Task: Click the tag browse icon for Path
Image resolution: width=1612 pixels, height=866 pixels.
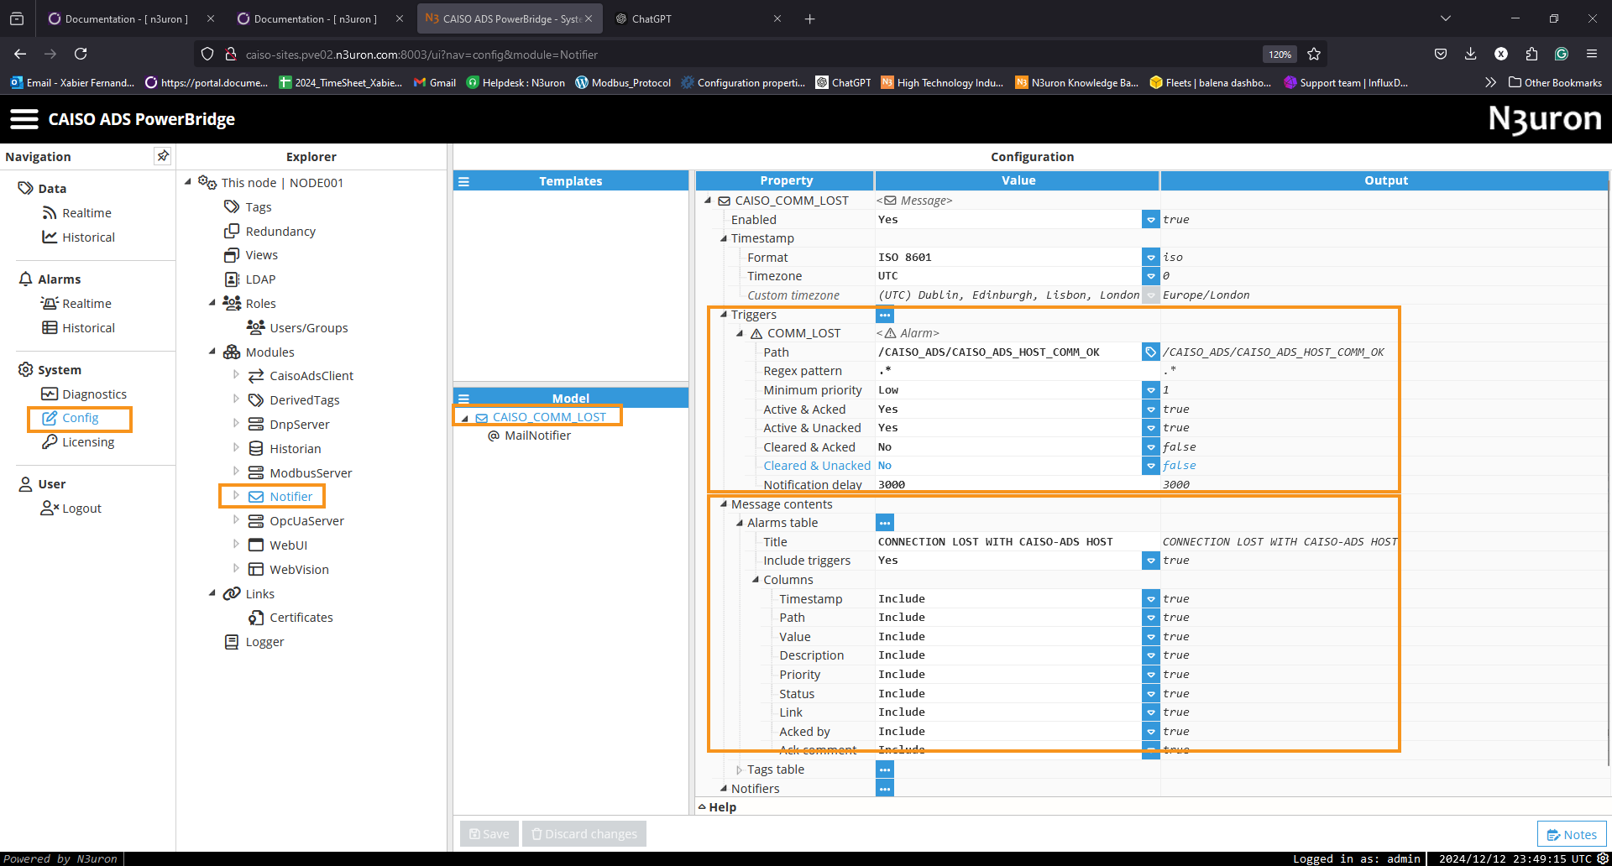Action: point(1151,352)
